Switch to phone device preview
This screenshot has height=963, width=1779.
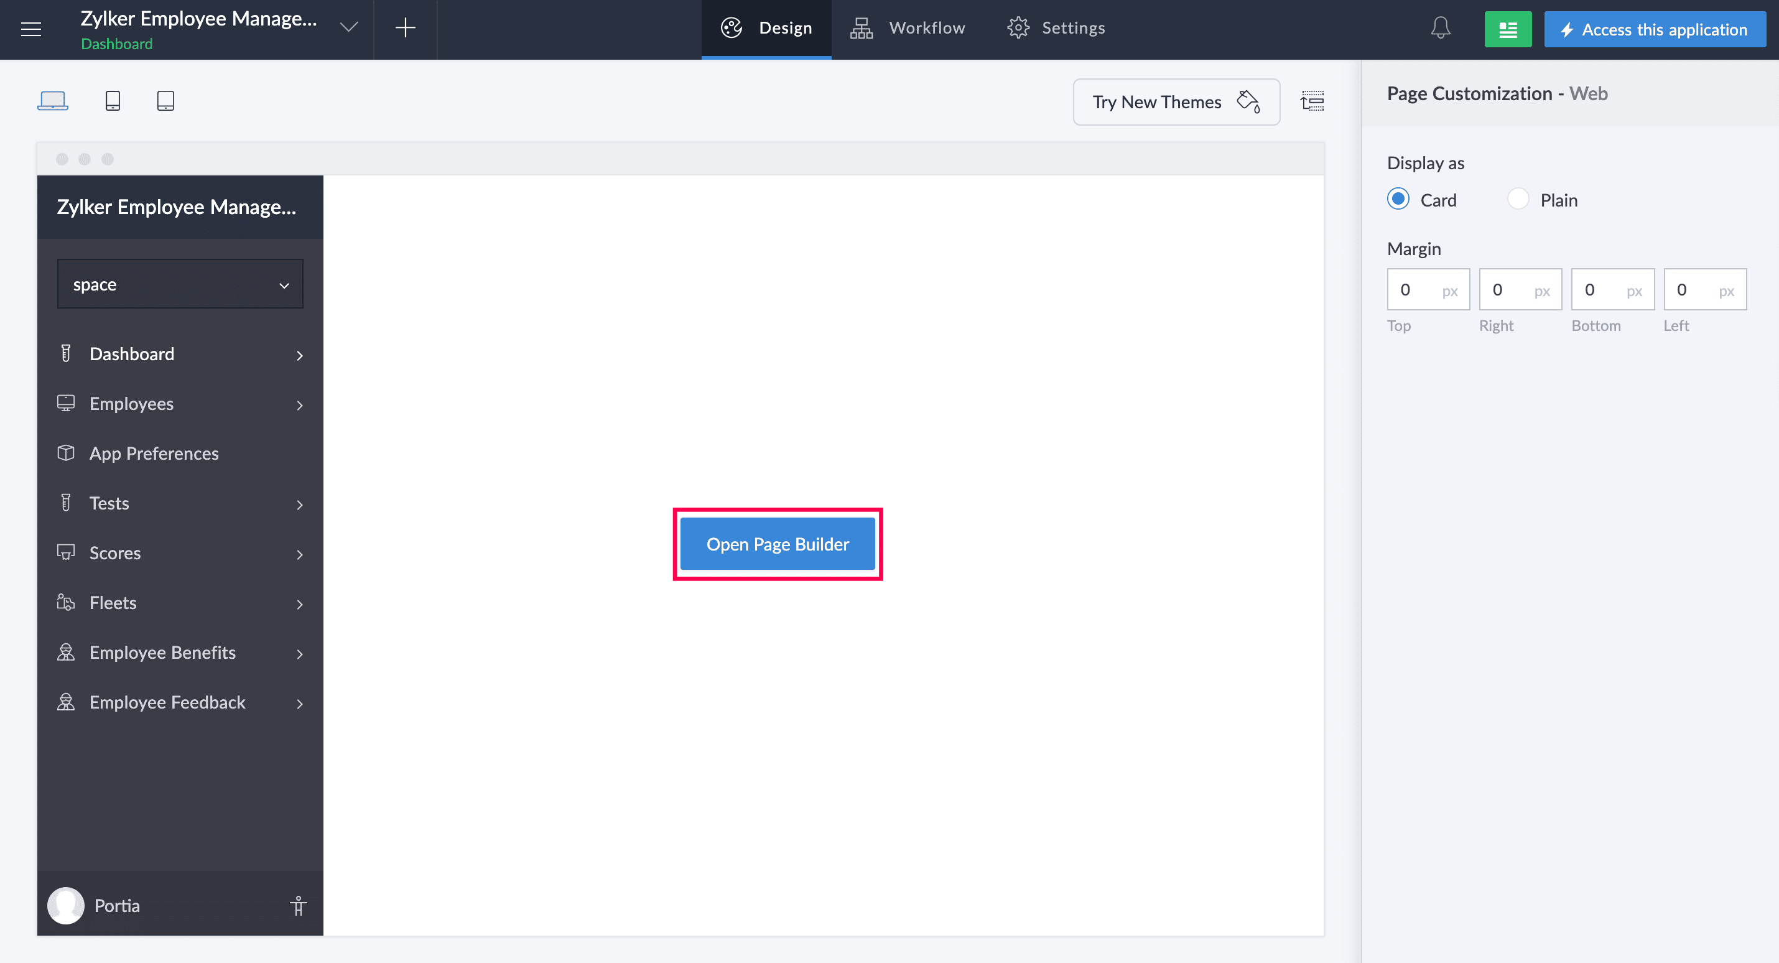coord(113,101)
